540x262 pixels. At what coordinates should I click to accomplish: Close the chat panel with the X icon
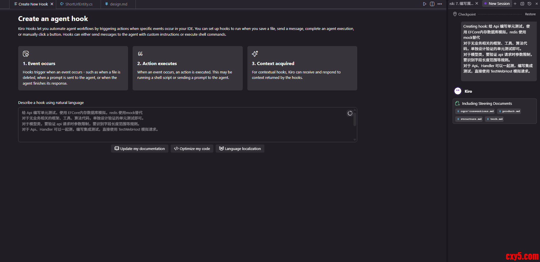coord(537,4)
